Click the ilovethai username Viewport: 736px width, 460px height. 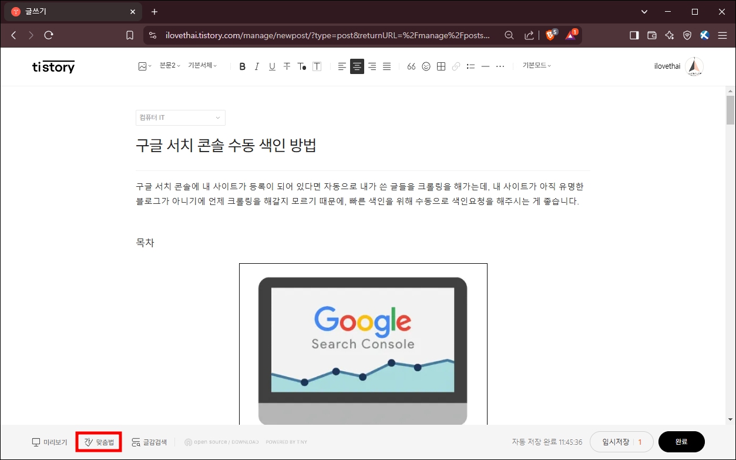[x=667, y=66]
